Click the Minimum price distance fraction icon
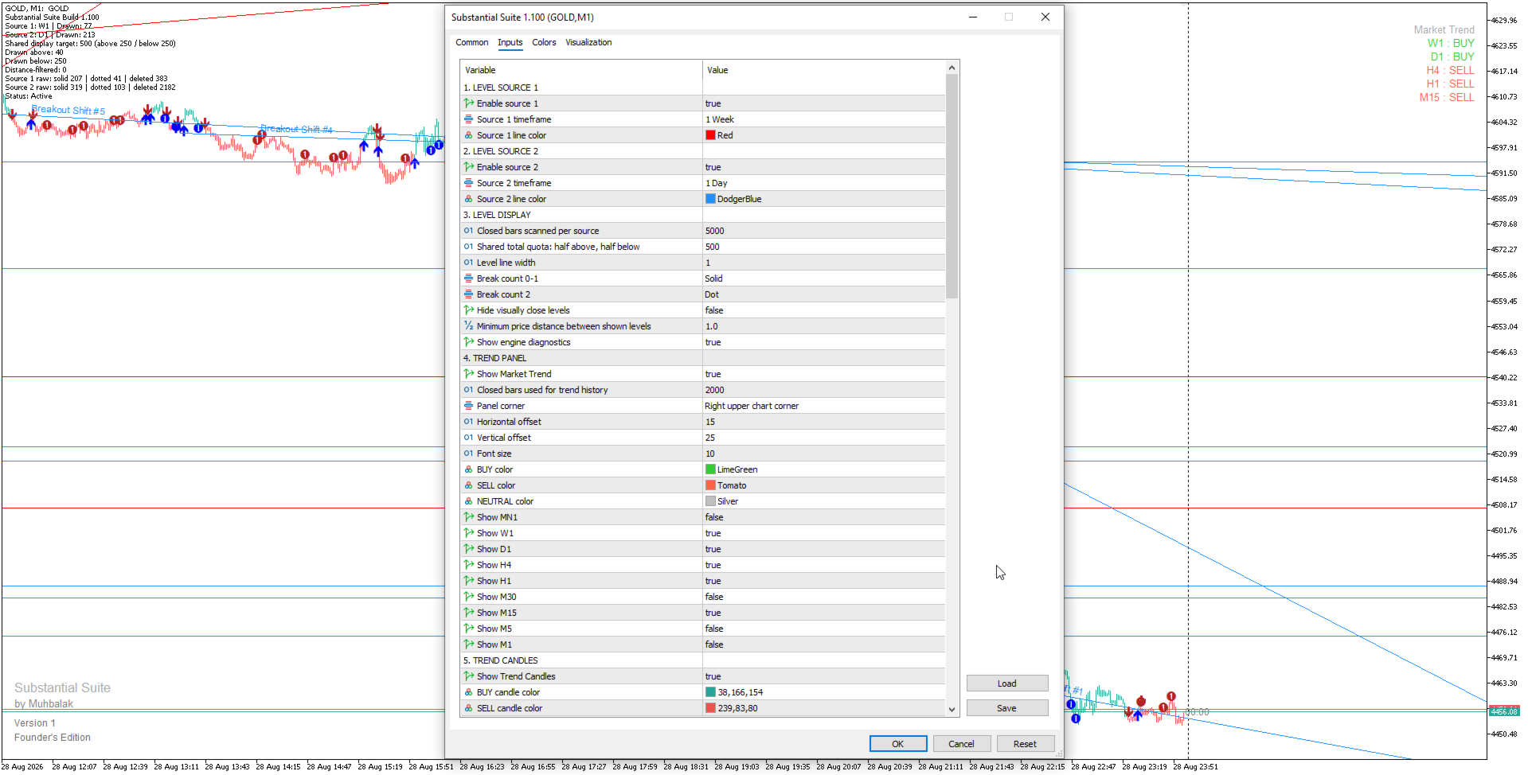 pos(469,326)
